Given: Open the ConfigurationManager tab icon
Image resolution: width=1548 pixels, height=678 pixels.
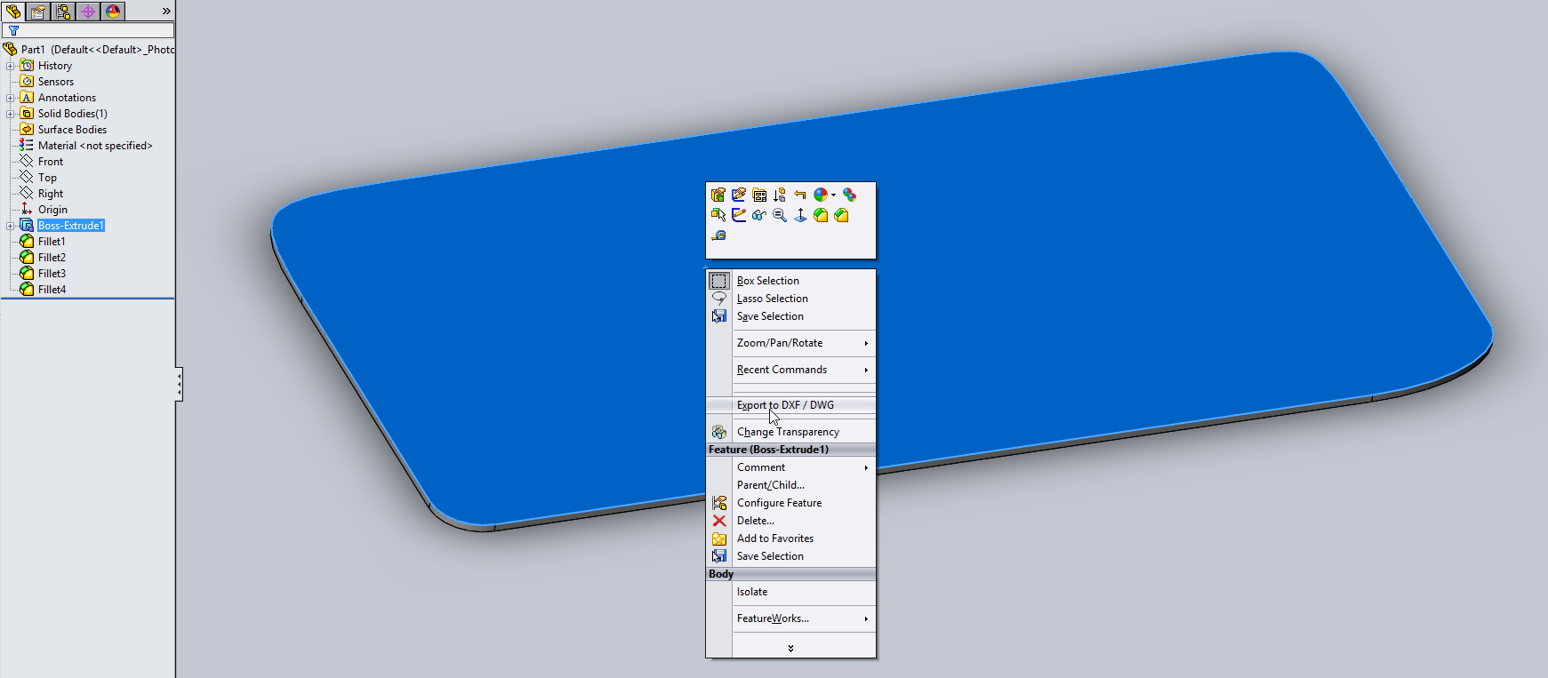Looking at the screenshot, I should point(63,12).
